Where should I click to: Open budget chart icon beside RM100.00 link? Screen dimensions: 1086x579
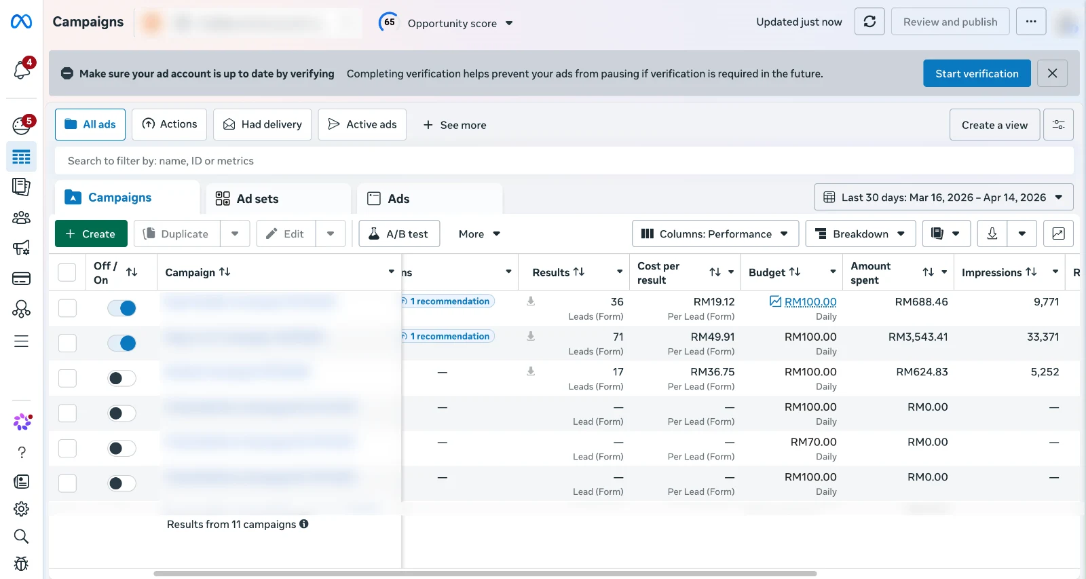point(775,301)
